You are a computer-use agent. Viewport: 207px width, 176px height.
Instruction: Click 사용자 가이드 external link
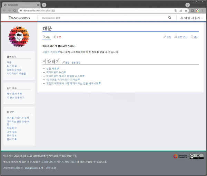(x=50, y=52)
